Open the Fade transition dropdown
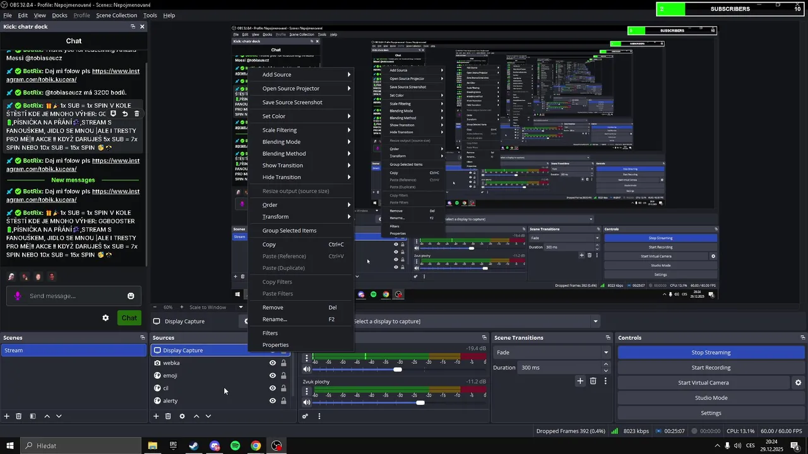The image size is (808, 454). 552,352
